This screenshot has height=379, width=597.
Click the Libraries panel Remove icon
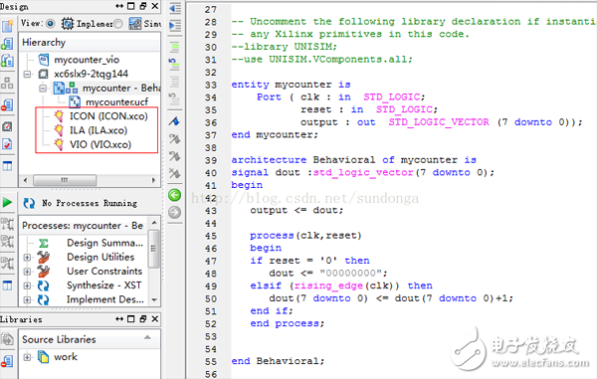[x=7, y=361]
